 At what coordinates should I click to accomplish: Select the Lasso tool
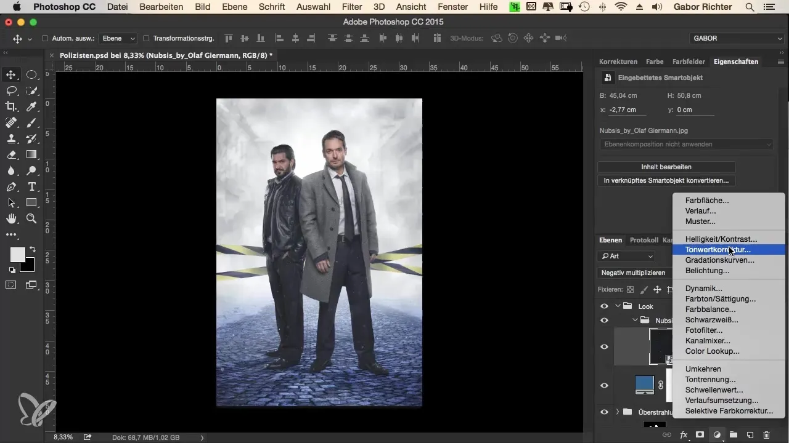coord(11,90)
